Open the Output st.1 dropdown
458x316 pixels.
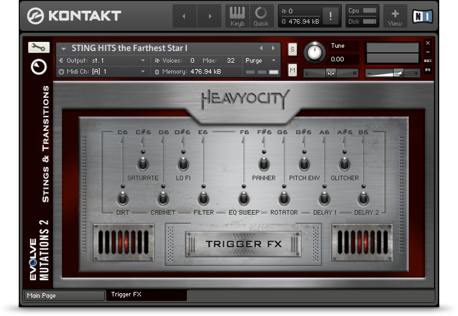[x=143, y=61]
